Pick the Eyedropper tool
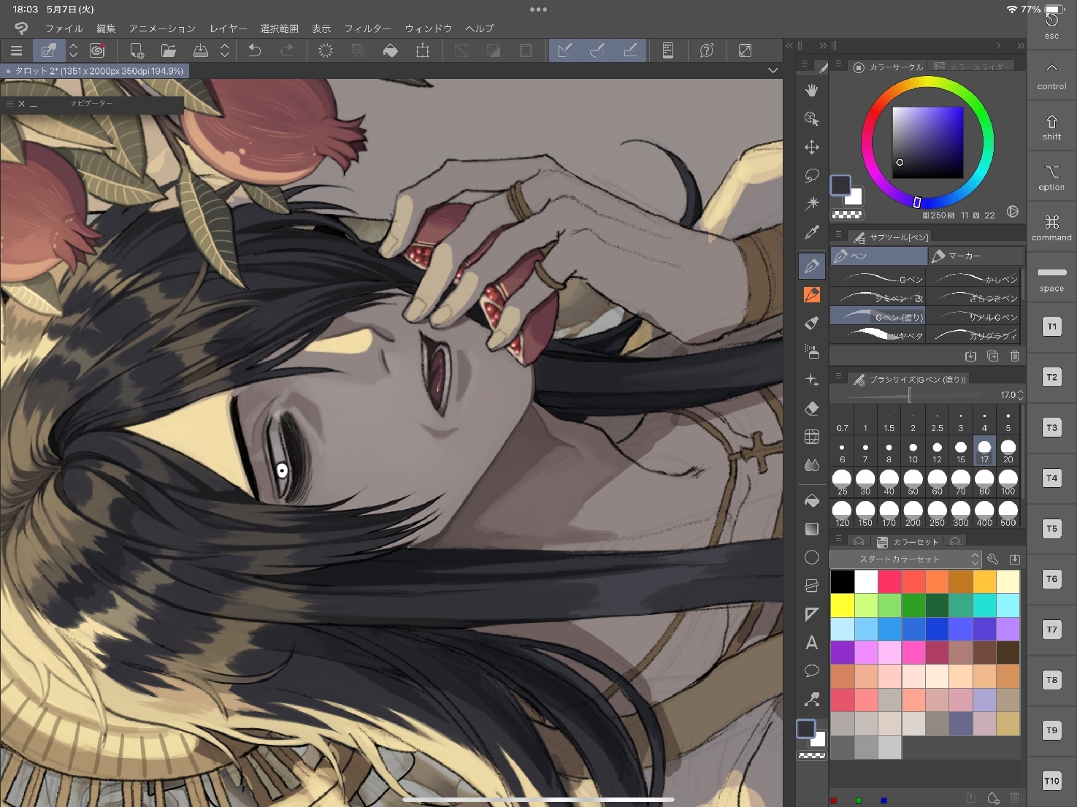This screenshot has width=1077, height=807. (811, 233)
